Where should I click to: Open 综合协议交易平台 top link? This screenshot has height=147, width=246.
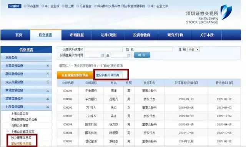(x=109, y=6)
